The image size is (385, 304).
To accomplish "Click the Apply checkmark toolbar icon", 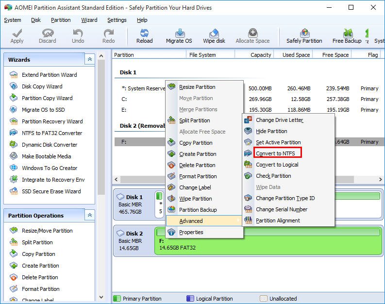I will point(17,36).
